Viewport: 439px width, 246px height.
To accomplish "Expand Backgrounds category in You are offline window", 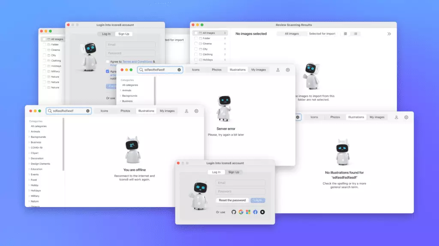I will click(29, 137).
